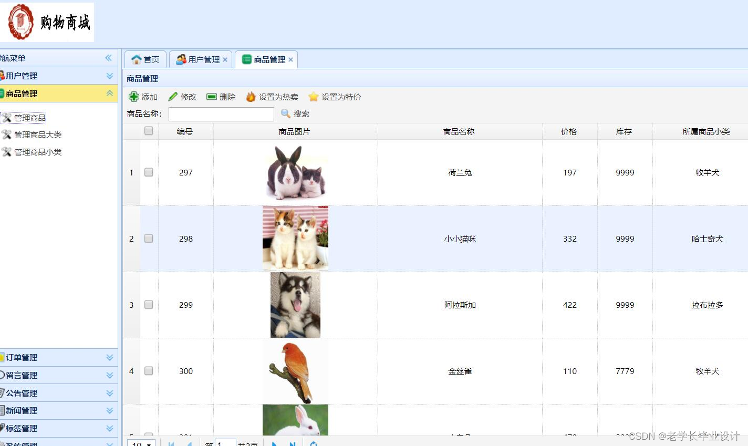Check the box for product 300 金丝雀
Image resolution: width=748 pixels, height=446 pixels.
[149, 371]
